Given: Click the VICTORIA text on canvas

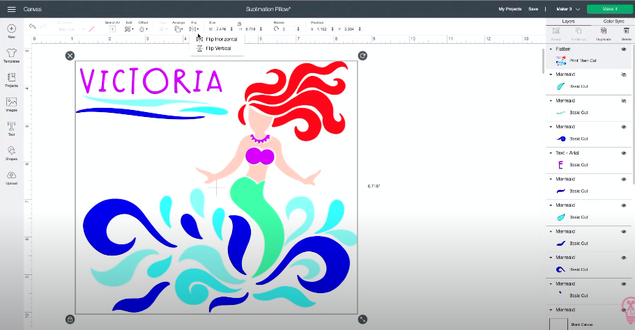Looking at the screenshot, I should (151, 81).
